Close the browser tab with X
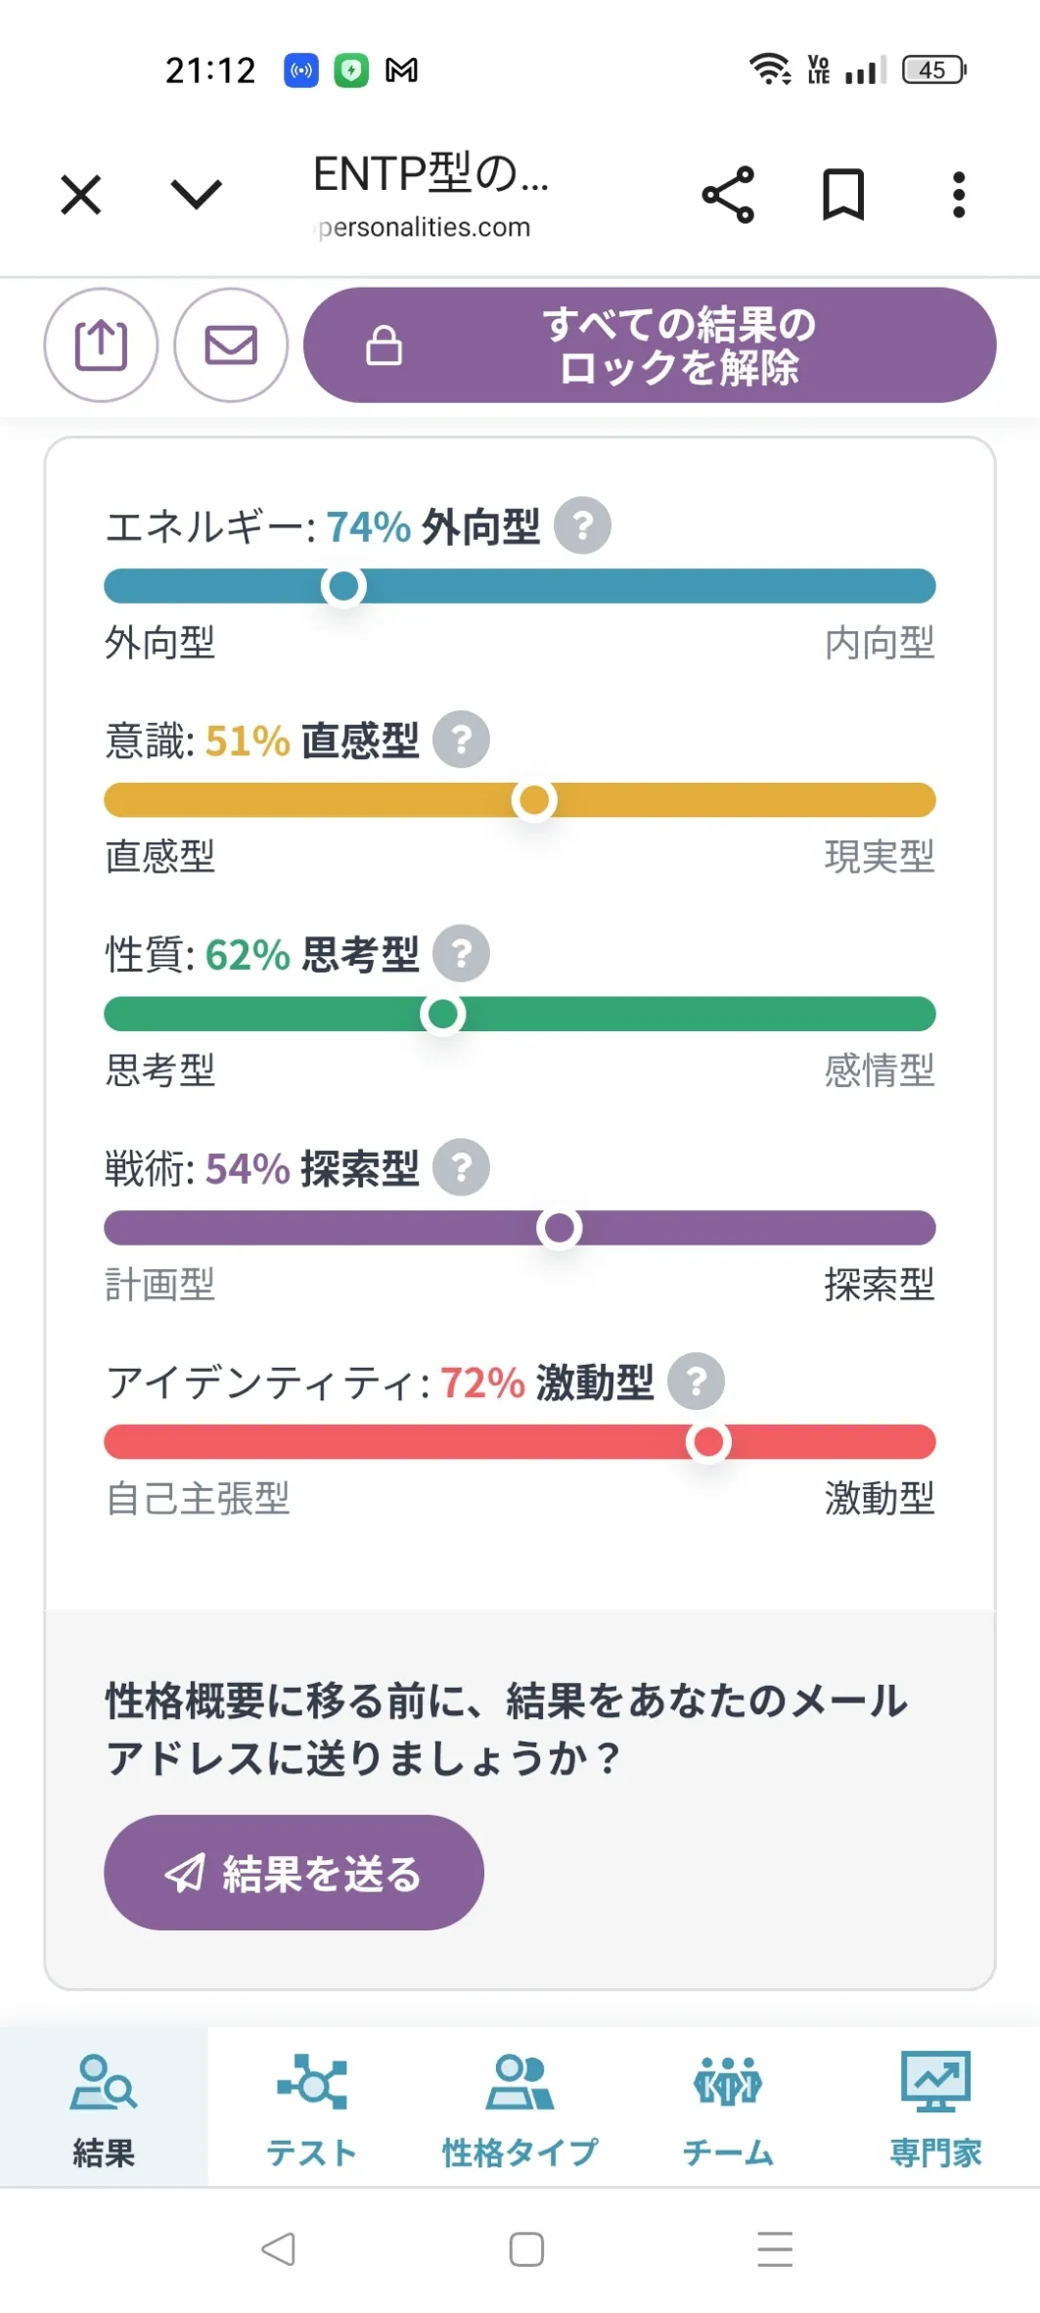The width and height of the screenshot is (1040, 2313). [81, 195]
